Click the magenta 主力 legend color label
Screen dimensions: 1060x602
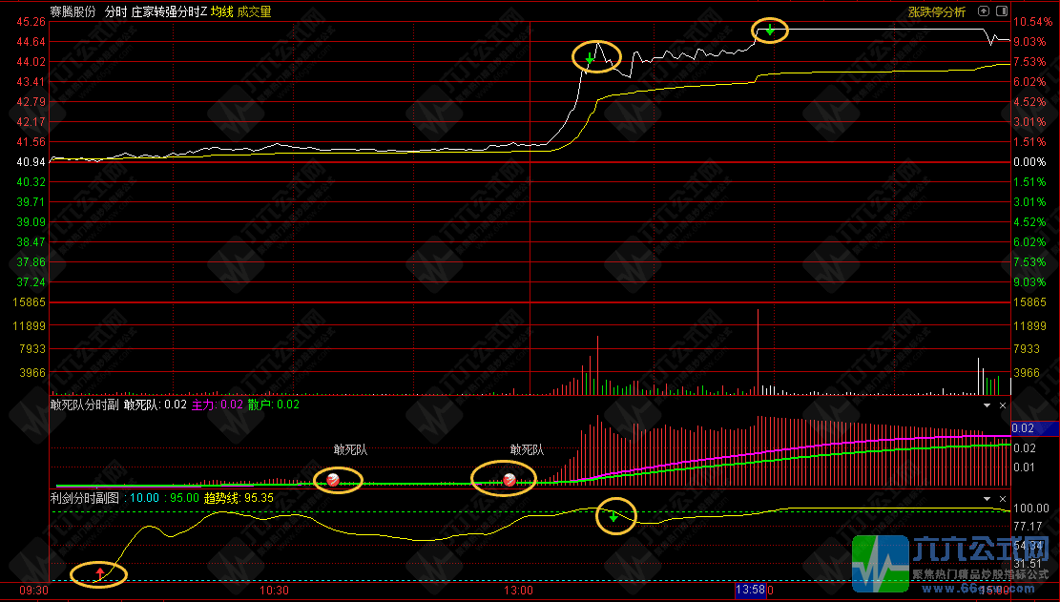click(x=204, y=405)
